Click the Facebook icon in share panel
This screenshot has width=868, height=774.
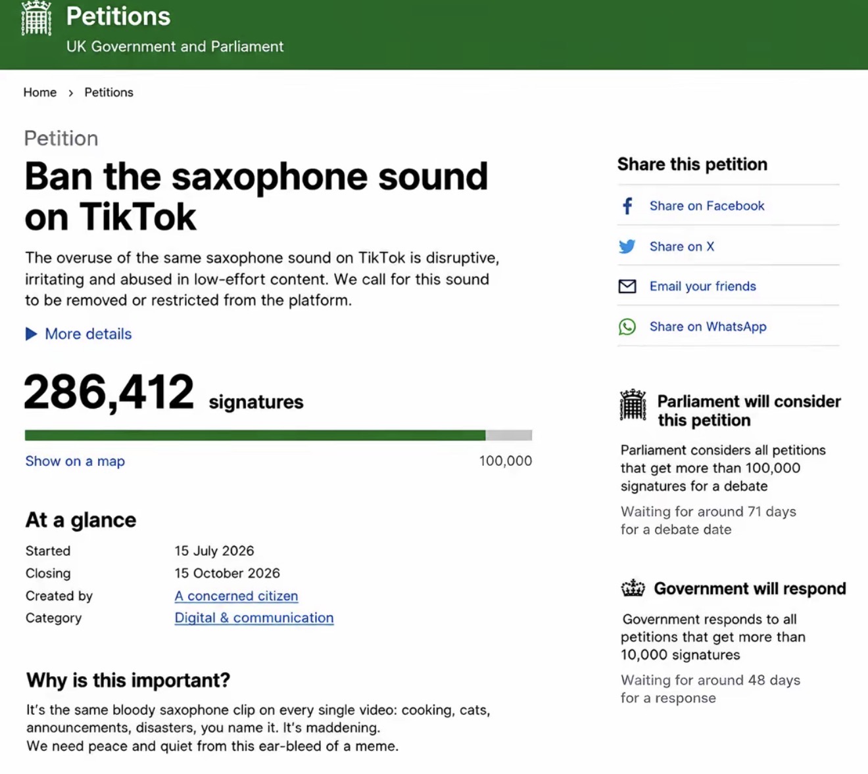pyautogui.click(x=627, y=206)
